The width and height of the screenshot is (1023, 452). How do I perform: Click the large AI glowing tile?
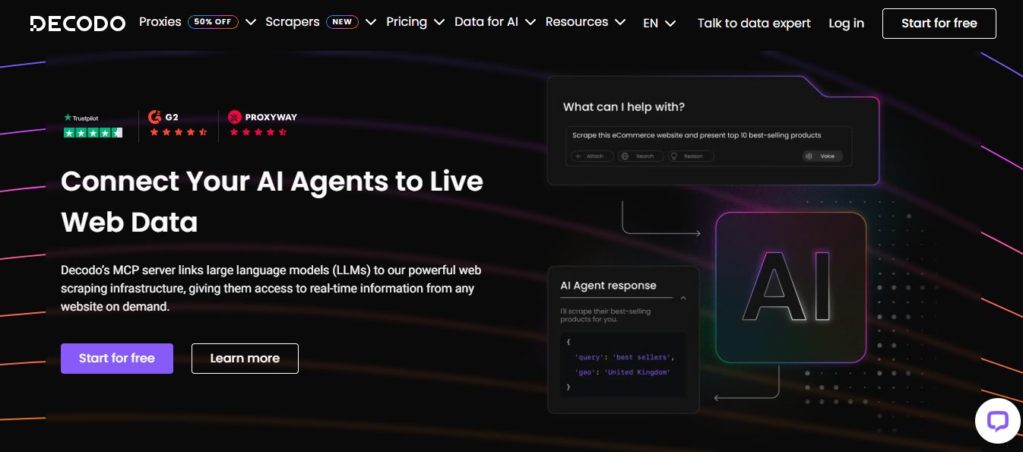[790, 287]
